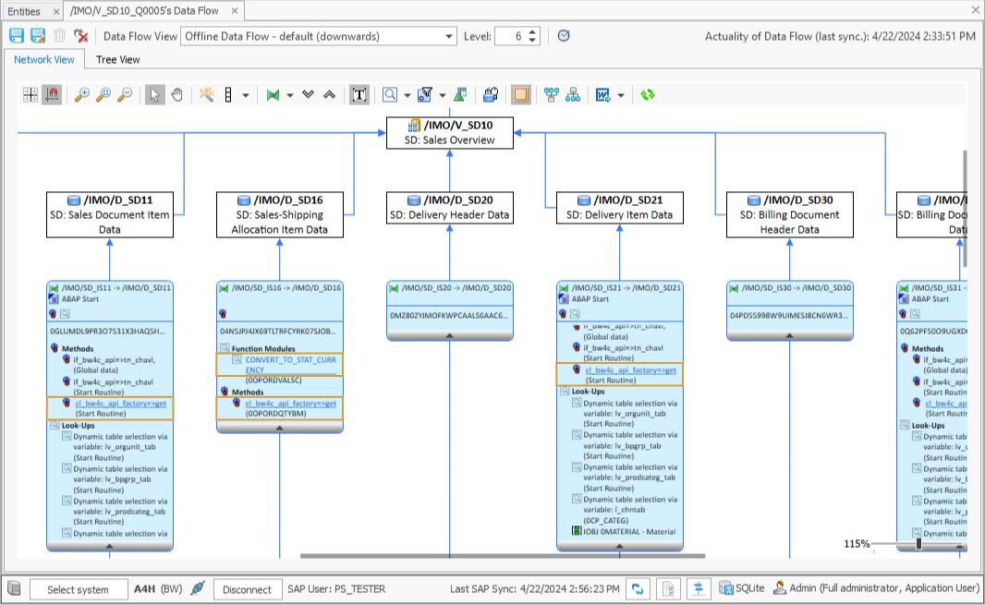Switch to the Tree View tab
Viewport: 985px width, 605px height.
118,59
